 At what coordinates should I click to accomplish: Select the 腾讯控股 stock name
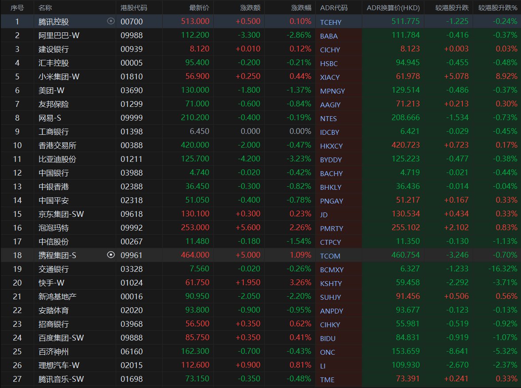point(54,22)
